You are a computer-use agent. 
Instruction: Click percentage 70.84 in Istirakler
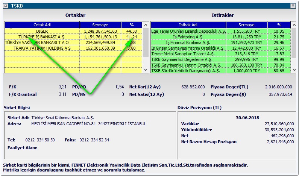(x=279, y=65)
